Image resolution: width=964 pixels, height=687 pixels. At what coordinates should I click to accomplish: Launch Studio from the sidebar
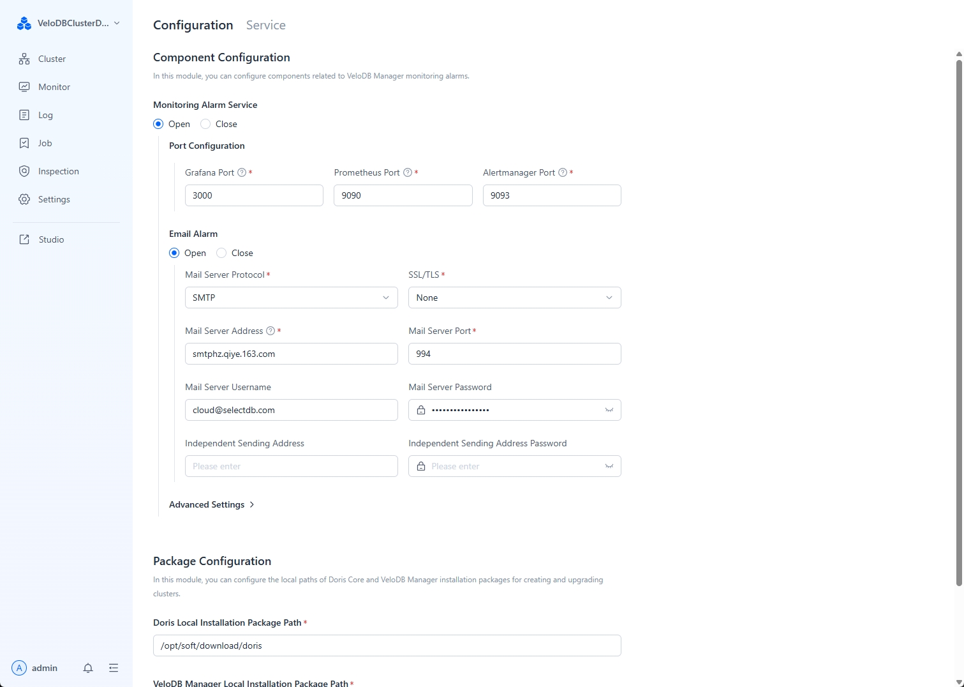tap(51, 239)
